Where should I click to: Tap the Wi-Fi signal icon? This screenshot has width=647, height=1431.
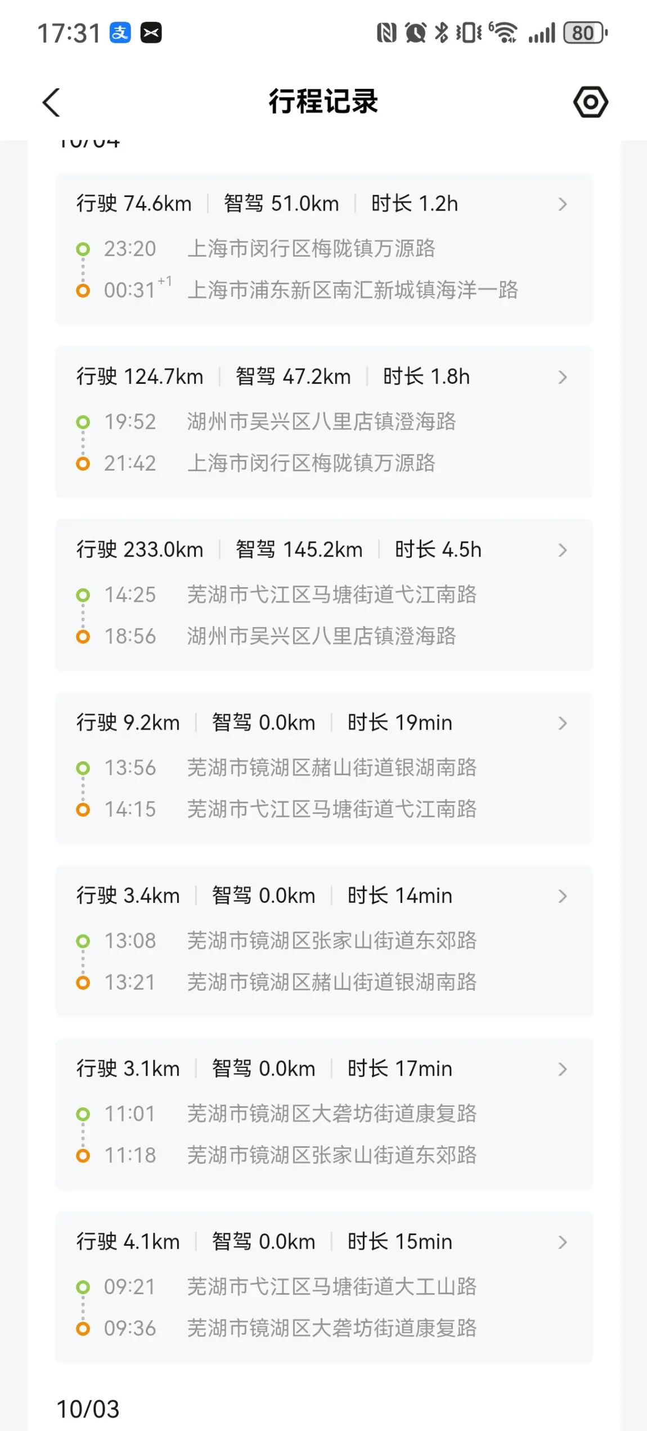click(x=503, y=33)
